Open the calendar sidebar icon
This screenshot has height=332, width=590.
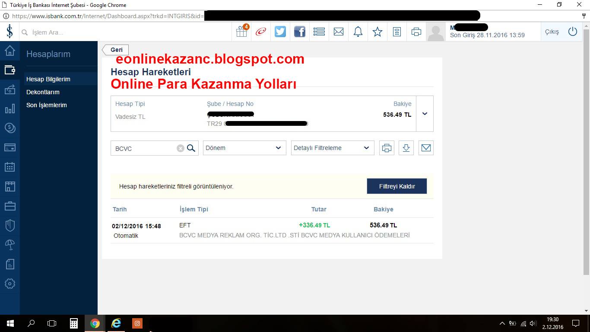pyautogui.click(x=10, y=167)
